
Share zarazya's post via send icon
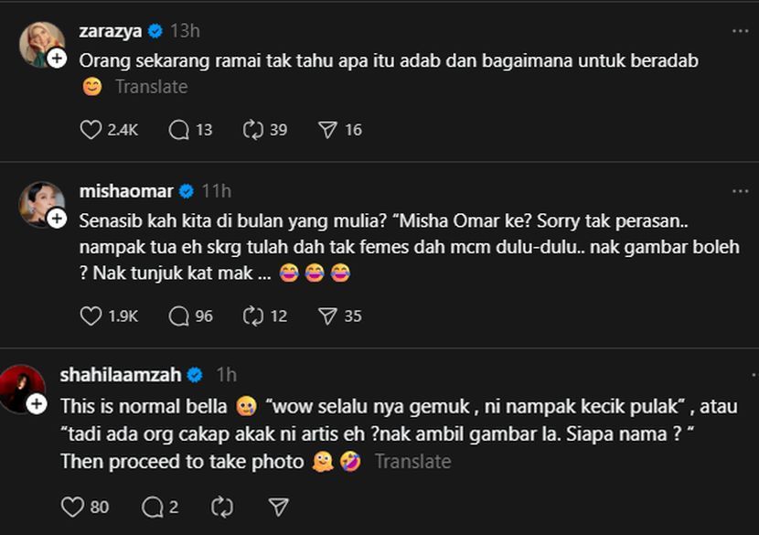coord(327,130)
